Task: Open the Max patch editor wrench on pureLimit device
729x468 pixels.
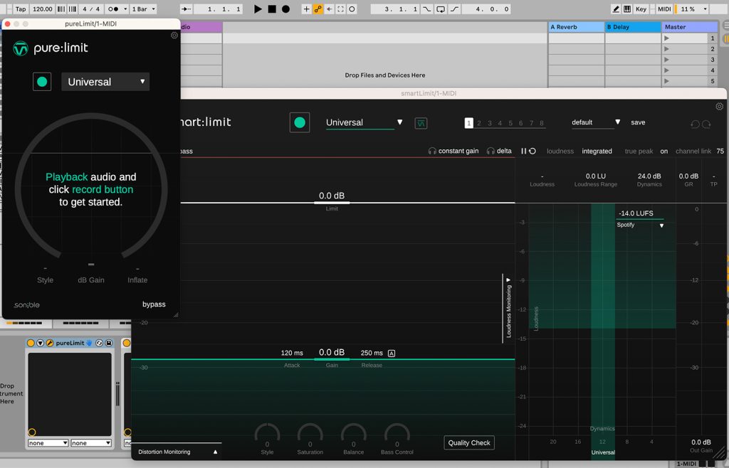Action: click(x=49, y=343)
